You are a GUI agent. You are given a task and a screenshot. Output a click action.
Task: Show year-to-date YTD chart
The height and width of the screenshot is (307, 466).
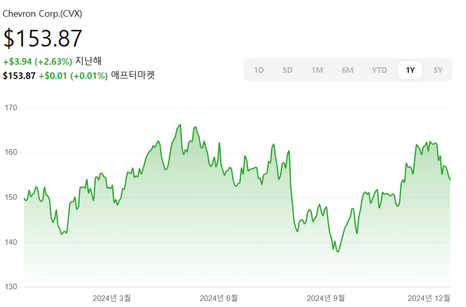pos(379,70)
